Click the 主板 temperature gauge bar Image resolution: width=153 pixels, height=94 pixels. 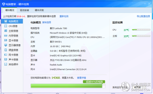click(x=141, y=36)
